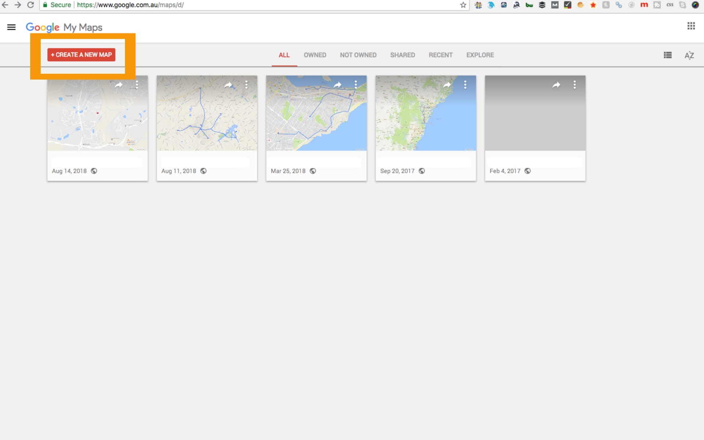Open more options for Feb 4, 2017 map
Screen dimensions: 704x440
pos(575,85)
